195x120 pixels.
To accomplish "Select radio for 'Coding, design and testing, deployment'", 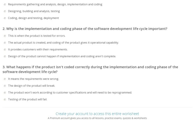I will coord(5,18).
